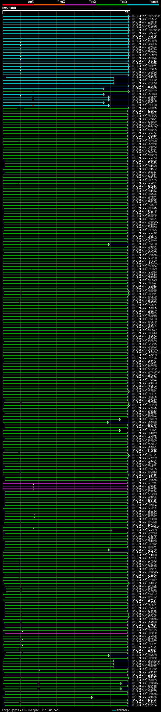Select the UniRef100_Q2MV13 label
161x712 pixels.
click(x=144, y=533)
